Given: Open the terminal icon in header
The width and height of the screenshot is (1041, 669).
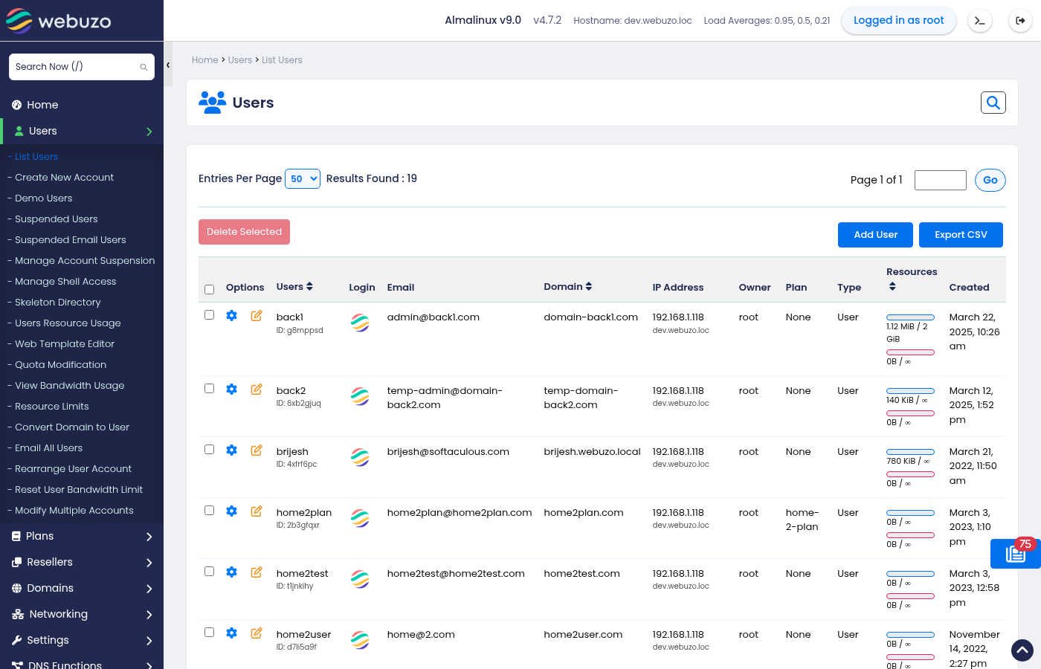Looking at the screenshot, I should point(980,21).
